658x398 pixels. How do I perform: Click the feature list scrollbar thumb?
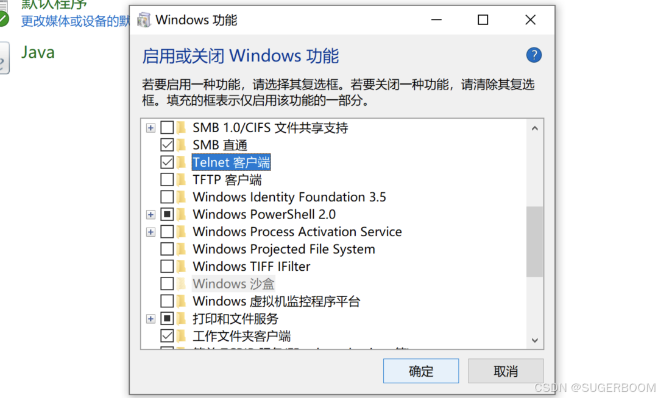[535, 242]
